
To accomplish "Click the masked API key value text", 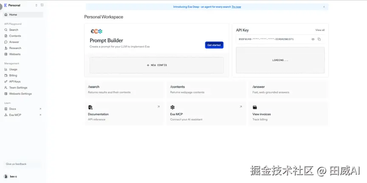I will [x=266, y=39].
